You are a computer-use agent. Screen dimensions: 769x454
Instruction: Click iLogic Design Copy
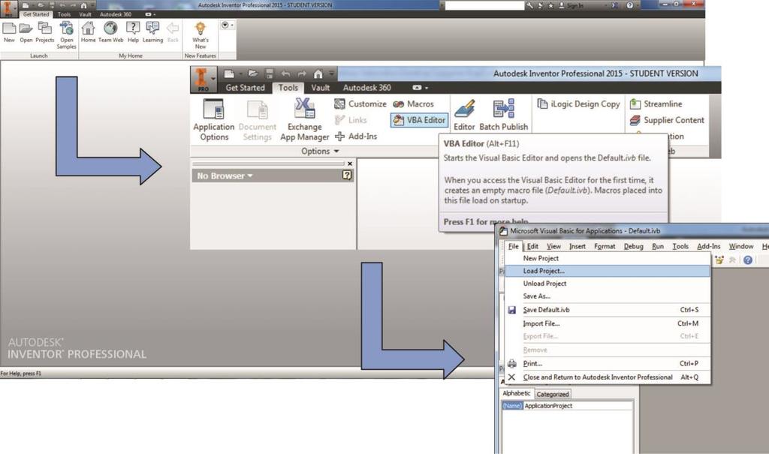pyautogui.click(x=579, y=104)
